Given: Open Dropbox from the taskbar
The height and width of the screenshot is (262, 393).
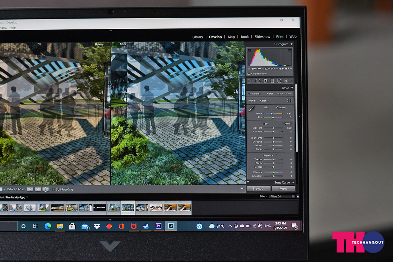Looking at the screenshot, I should coord(97,226).
